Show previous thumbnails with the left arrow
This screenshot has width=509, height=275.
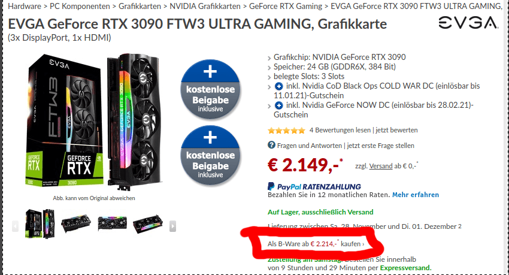point(15,226)
